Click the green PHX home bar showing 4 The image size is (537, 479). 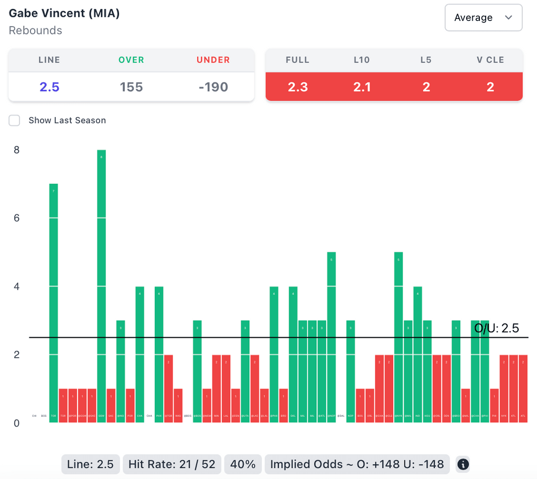159,354
